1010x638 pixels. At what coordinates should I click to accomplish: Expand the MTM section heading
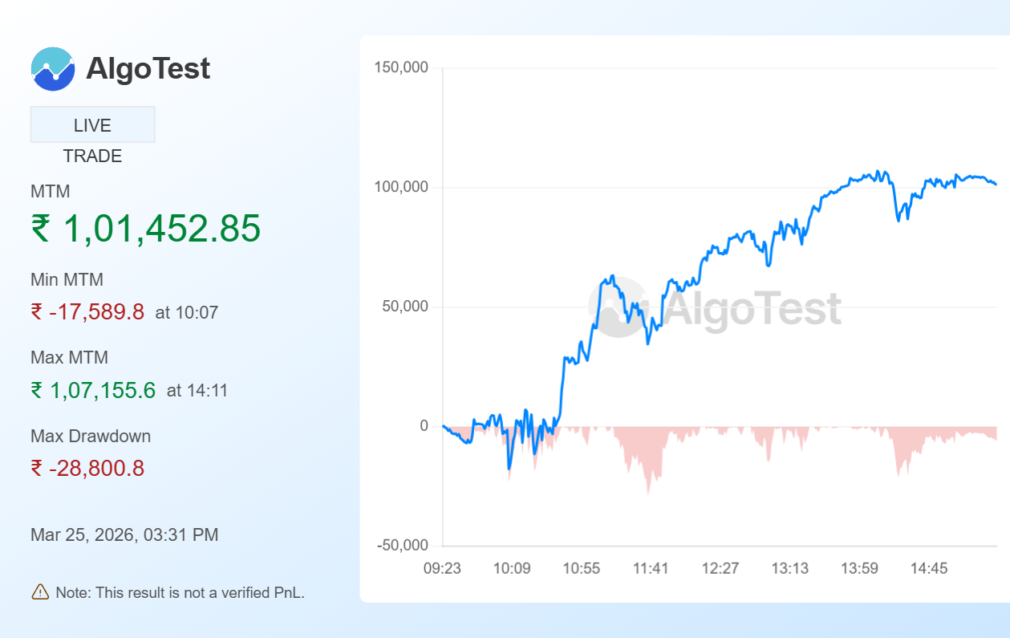point(49,191)
